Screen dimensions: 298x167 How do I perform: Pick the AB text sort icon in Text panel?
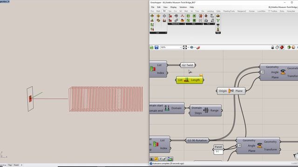pyautogui.click(x=206, y=20)
